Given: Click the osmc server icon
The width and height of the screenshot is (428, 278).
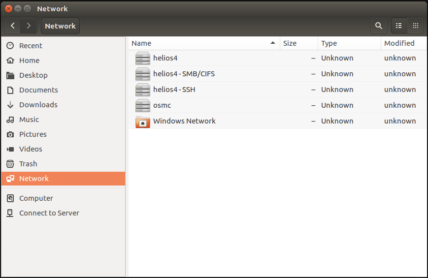Looking at the screenshot, I should tap(143, 105).
